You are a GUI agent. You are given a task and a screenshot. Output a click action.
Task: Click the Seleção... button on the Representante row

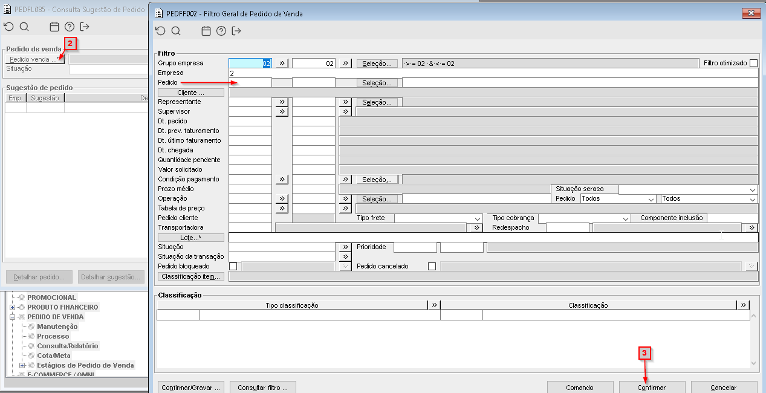(x=377, y=102)
